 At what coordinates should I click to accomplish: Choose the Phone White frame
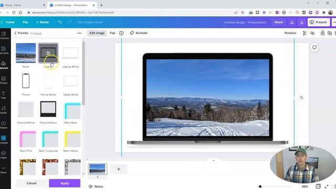pyautogui.click(x=48, y=81)
